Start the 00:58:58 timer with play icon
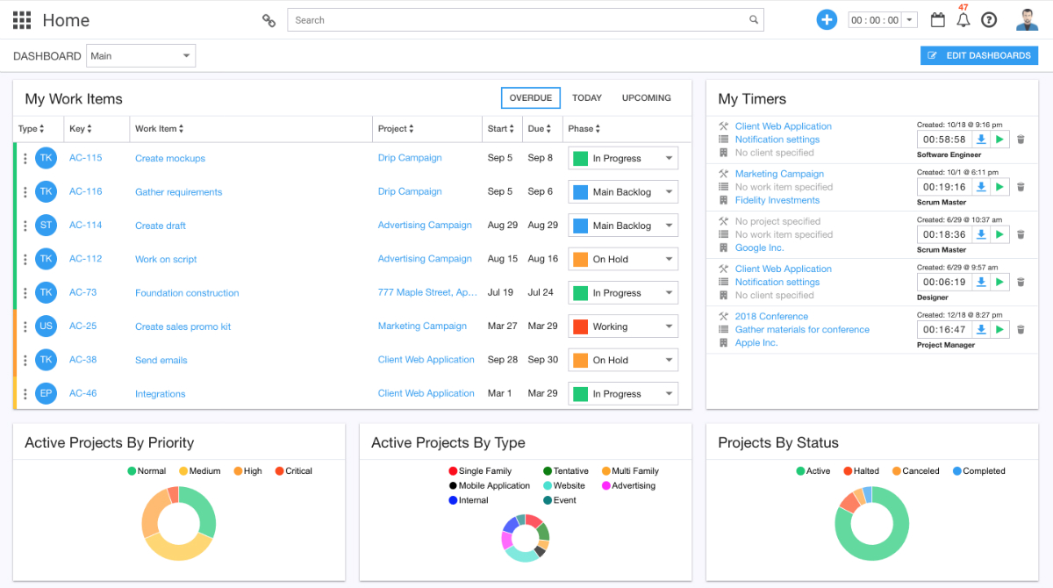 999,139
